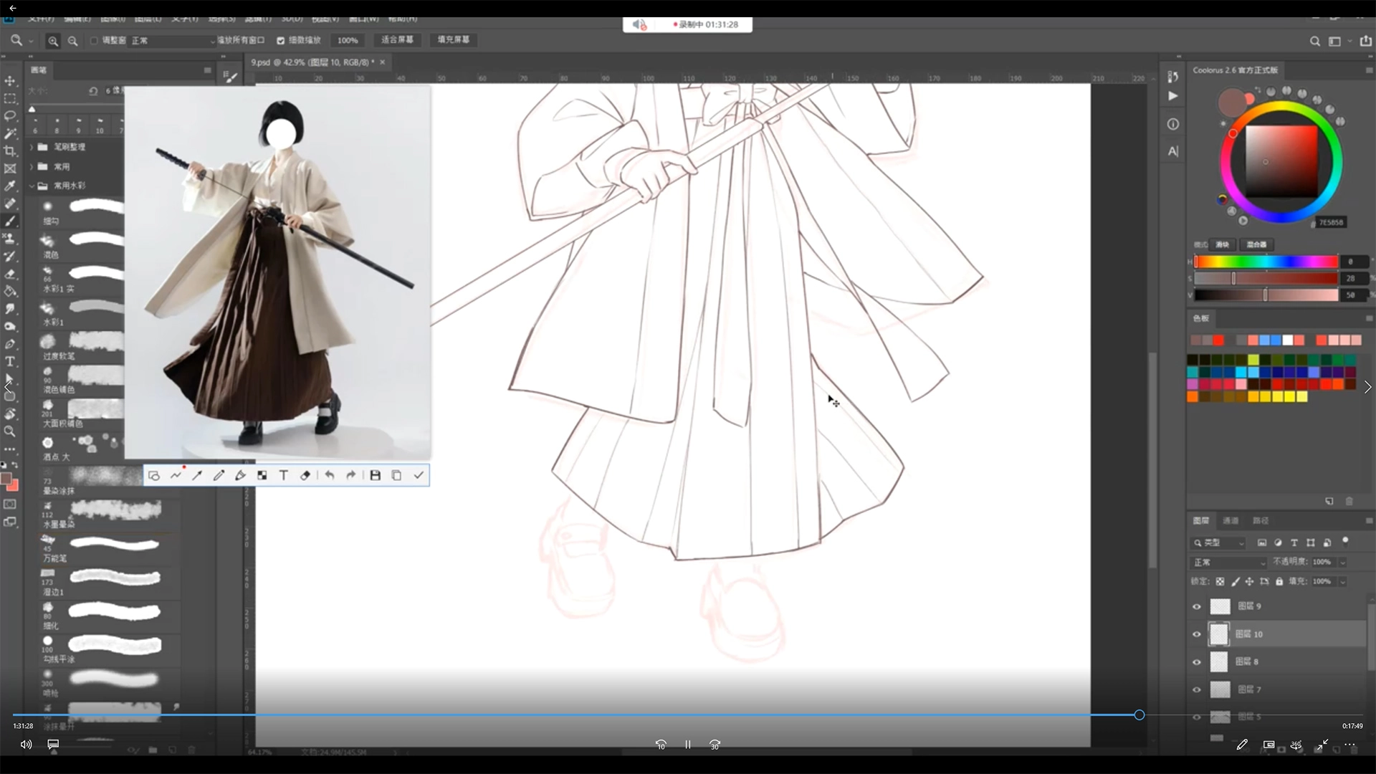The height and width of the screenshot is (774, 1376).
Task: Confirm screenshot with checkmark icon
Action: [x=419, y=475]
